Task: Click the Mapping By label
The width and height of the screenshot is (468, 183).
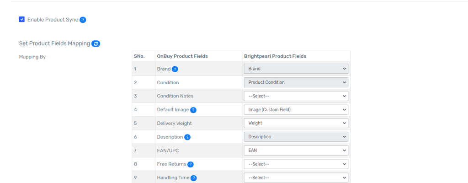Action: (x=32, y=57)
